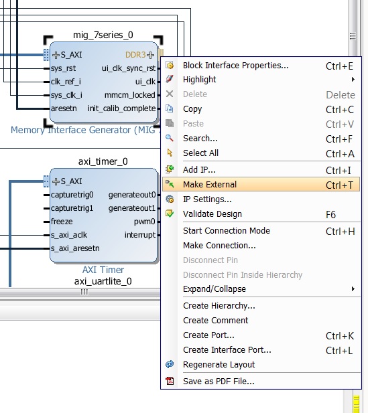This screenshot has width=368, height=413.
Task: Click the ui_clk_sync_rst output pin
Action: (129, 68)
